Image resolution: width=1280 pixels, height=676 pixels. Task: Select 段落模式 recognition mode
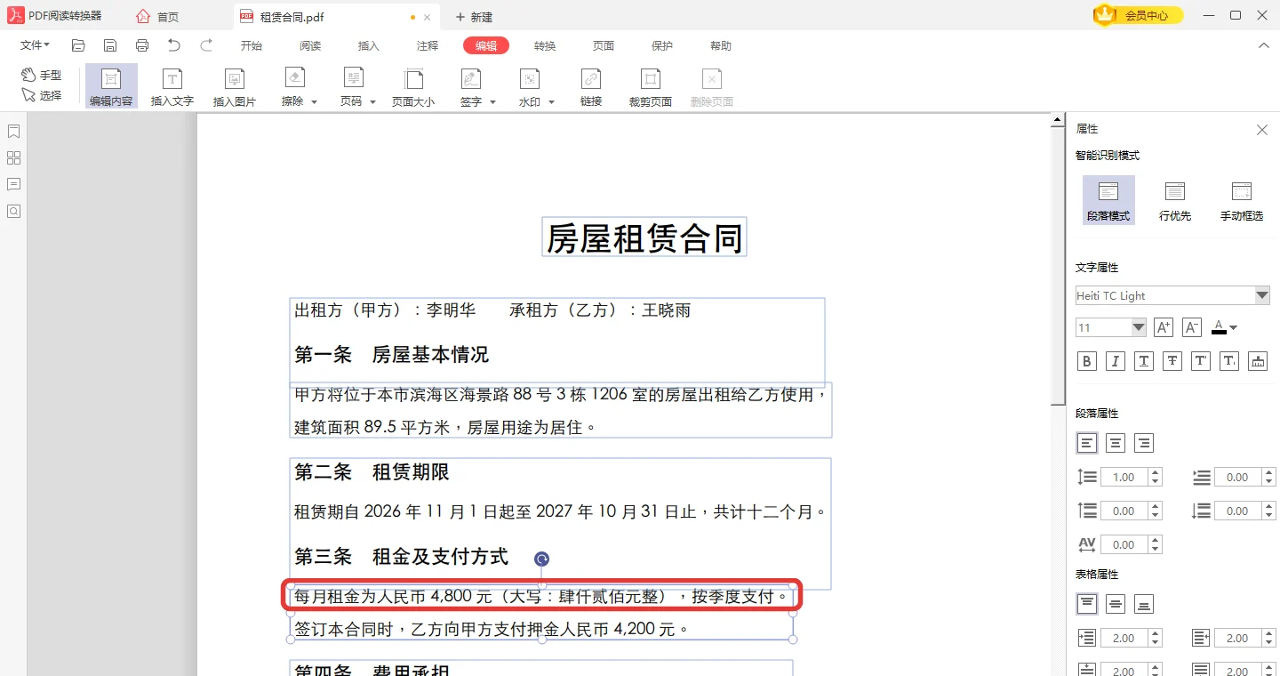pos(1108,200)
